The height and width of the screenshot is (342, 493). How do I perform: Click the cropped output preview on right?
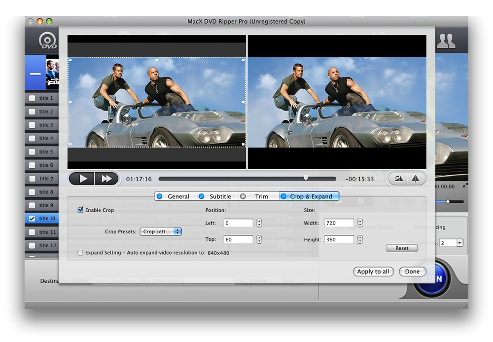337,102
